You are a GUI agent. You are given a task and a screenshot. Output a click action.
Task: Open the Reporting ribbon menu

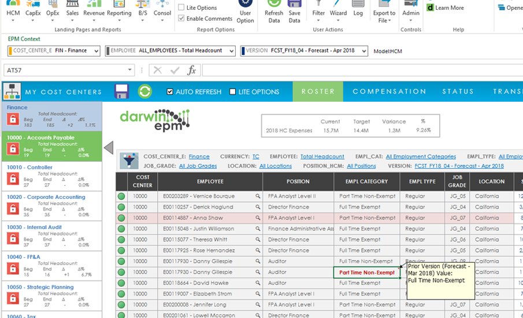click(x=119, y=12)
